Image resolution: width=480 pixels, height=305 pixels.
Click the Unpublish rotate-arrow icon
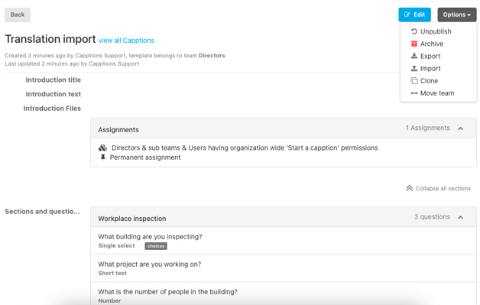414,31
